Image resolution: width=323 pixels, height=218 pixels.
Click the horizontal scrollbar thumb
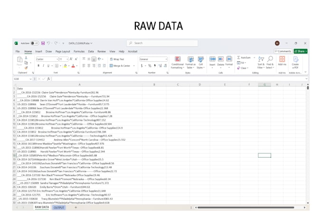coord(246,208)
